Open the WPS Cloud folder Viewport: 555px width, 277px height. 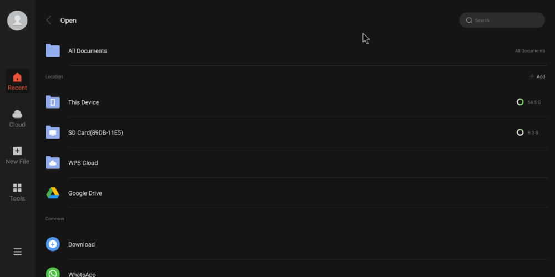(83, 163)
